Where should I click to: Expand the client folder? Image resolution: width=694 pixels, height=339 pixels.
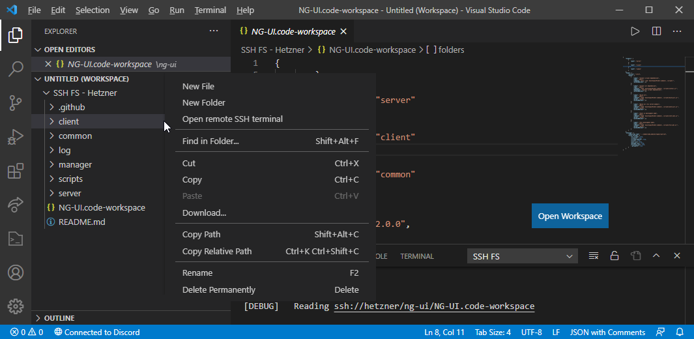(x=68, y=121)
